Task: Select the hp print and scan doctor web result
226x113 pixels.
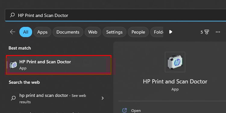Action: [x=58, y=99]
